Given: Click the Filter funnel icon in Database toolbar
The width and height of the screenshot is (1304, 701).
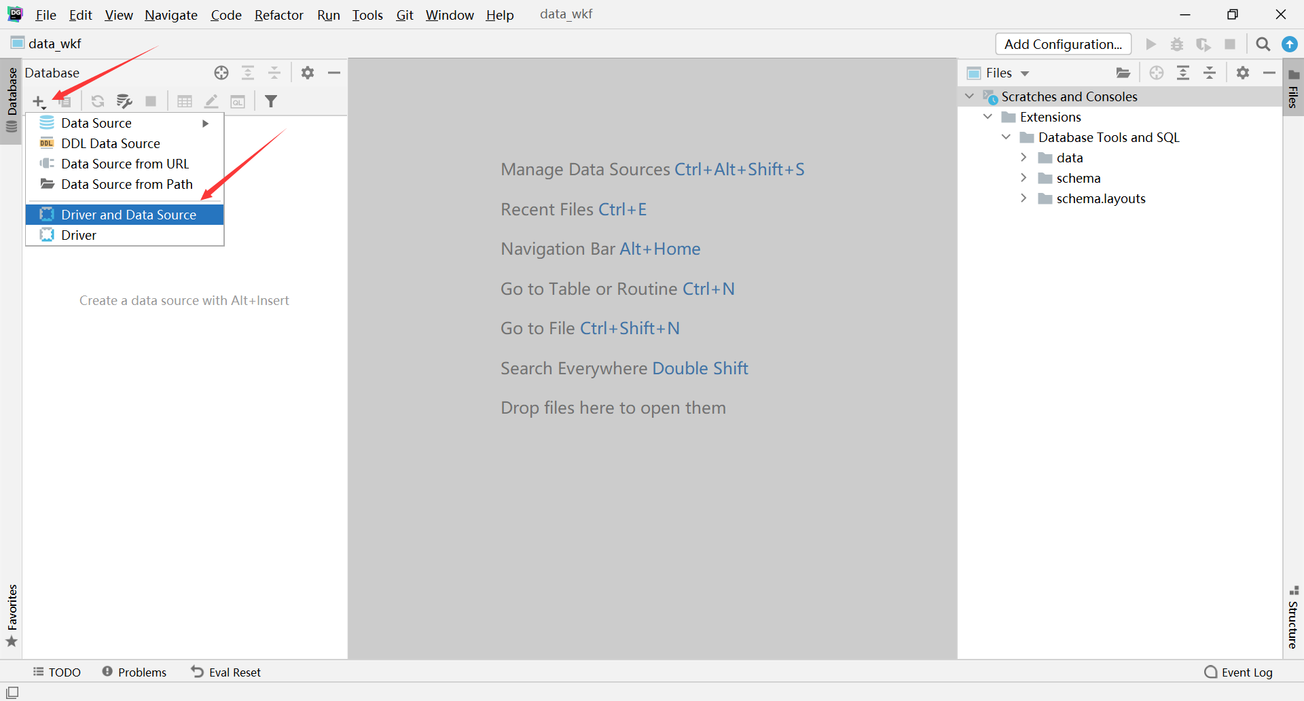Looking at the screenshot, I should [x=271, y=102].
